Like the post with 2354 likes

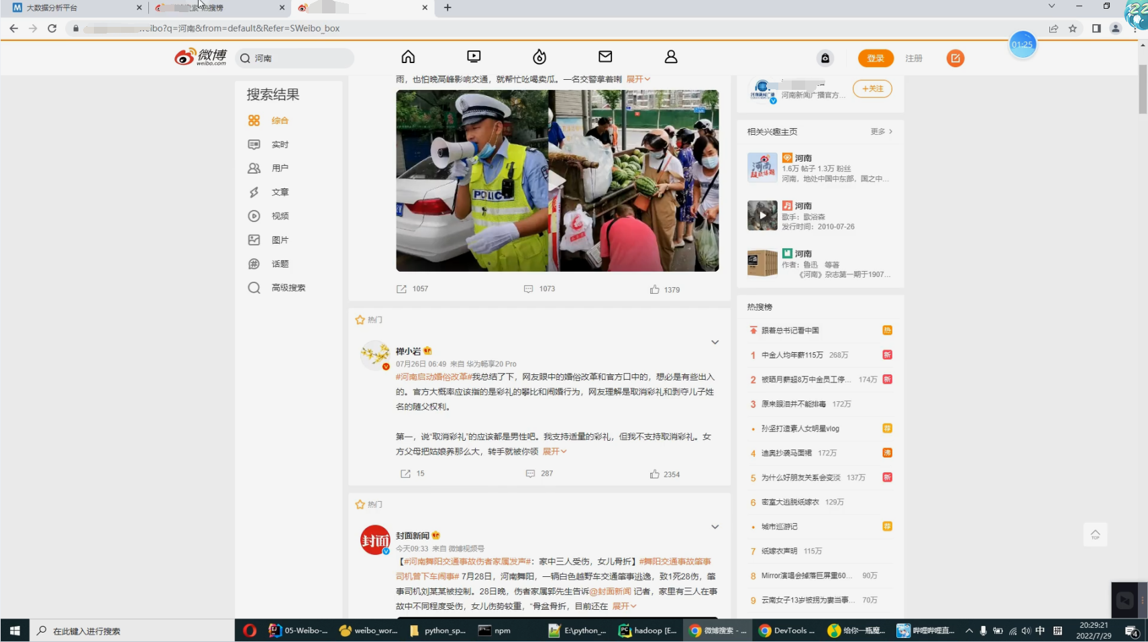[654, 474]
